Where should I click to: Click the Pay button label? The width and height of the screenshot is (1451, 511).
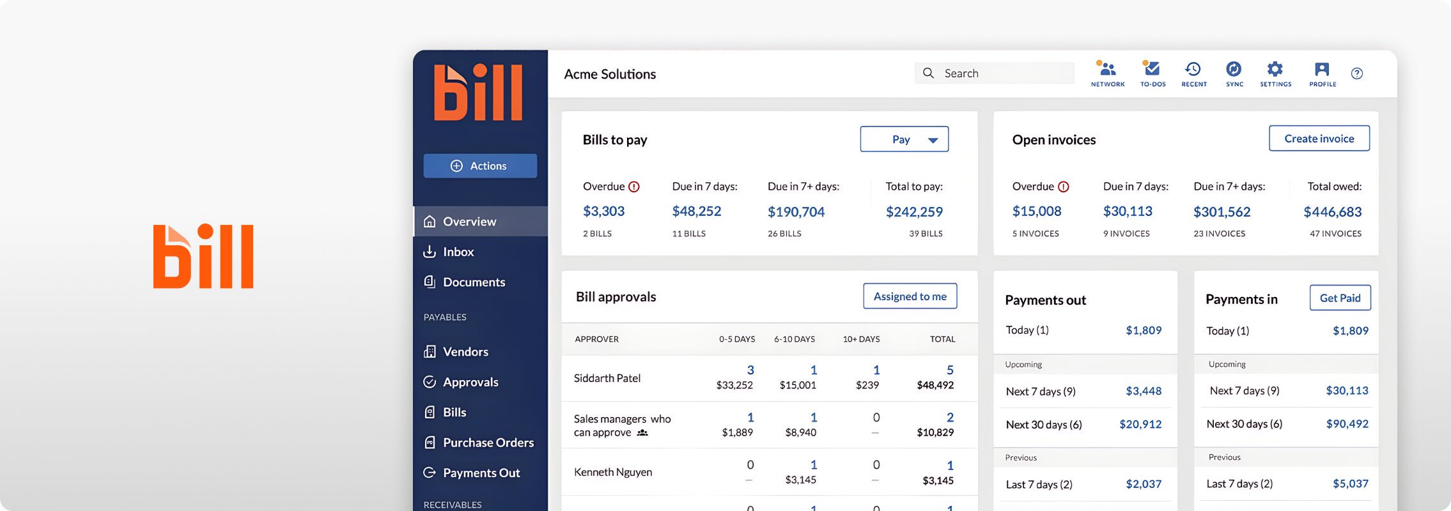pos(901,139)
